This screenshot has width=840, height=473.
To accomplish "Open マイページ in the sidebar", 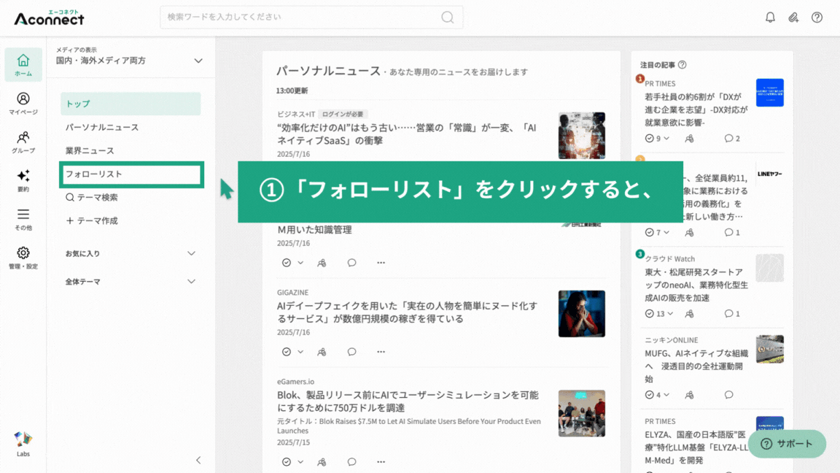I will click(x=23, y=104).
